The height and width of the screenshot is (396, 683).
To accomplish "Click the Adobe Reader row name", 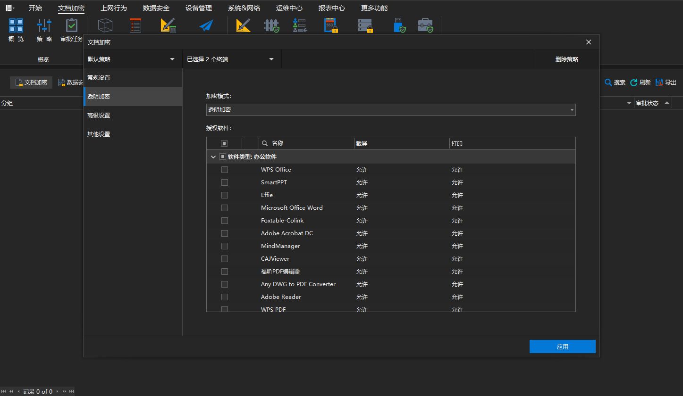I will click(x=281, y=297).
